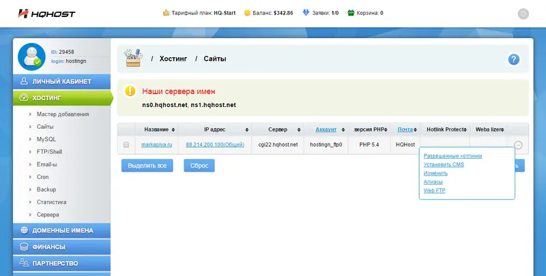
Task: Sort table by Сервер column arrows
Action: tap(299, 129)
